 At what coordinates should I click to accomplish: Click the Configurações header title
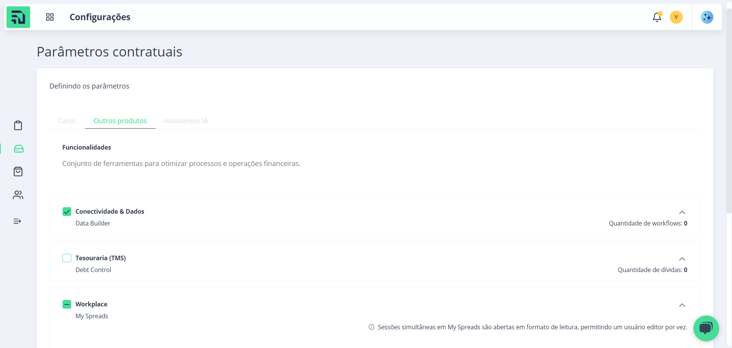(x=100, y=17)
